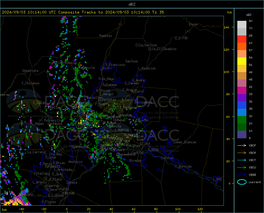The image size is (264, 213).
Task: Click the Catitas place label
Action: (x=167, y=158)
